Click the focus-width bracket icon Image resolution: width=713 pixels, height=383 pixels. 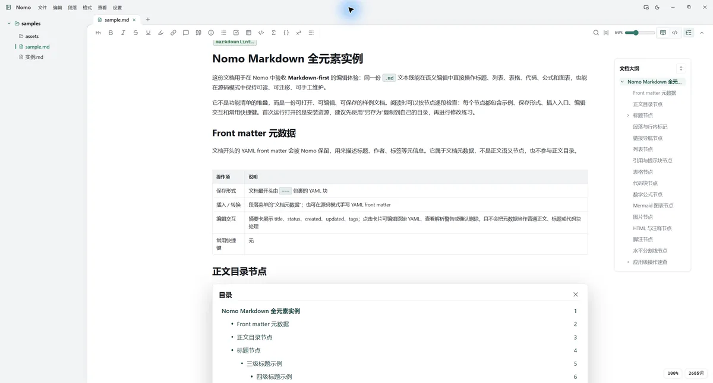point(606,33)
